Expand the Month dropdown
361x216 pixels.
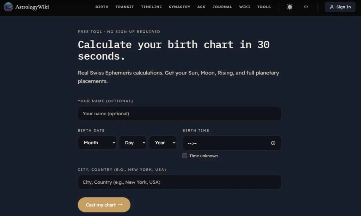(x=97, y=143)
